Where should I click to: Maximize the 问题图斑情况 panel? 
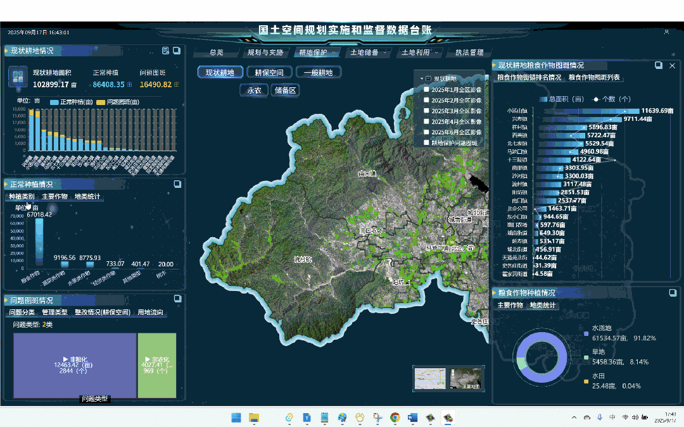click(x=177, y=299)
